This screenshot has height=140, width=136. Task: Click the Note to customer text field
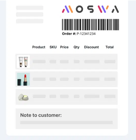point(66,123)
